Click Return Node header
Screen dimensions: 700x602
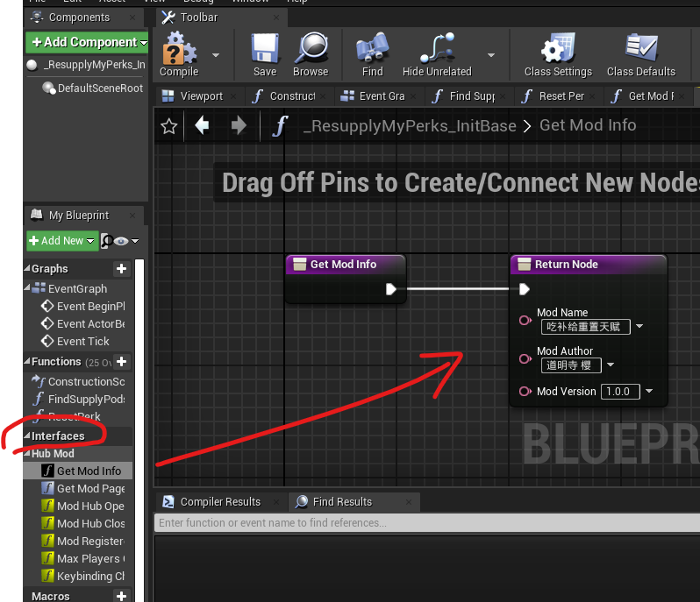(x=589, y=265)
